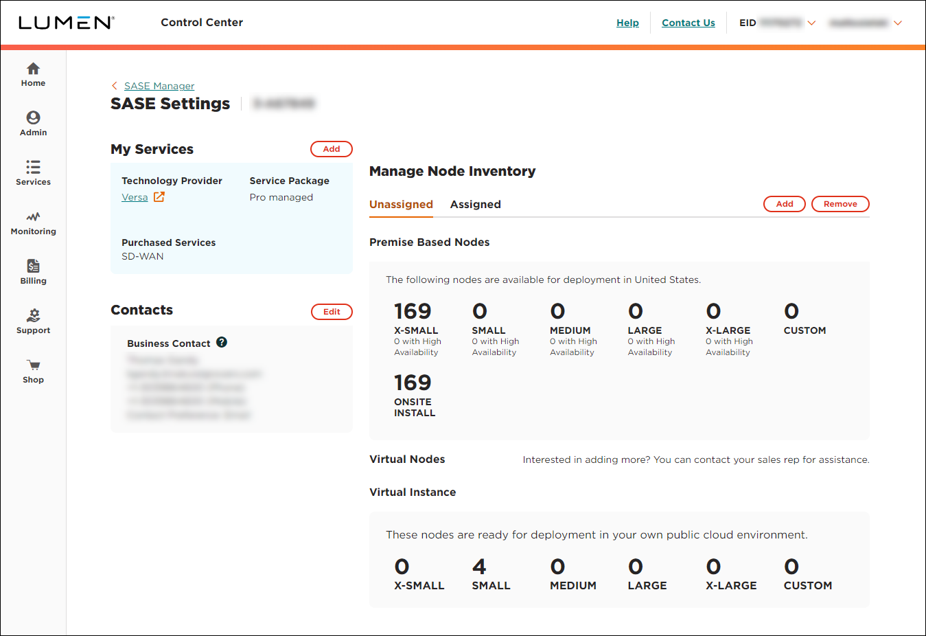Open the Business Contact help icon
The image size is (926, 636).
(221, 342)
